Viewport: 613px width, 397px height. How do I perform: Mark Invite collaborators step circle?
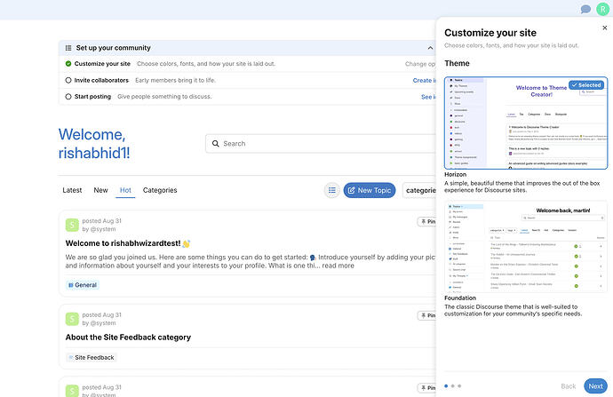click(x=68, y=80)
